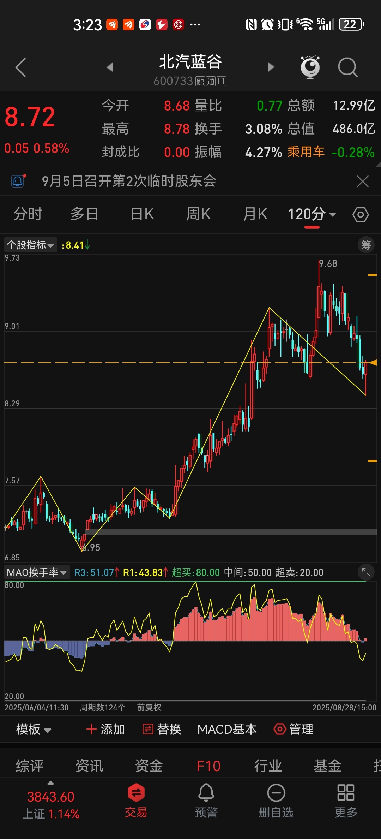Open the 9月5日召开第2次临时股东会 notice

coord(129,181)
